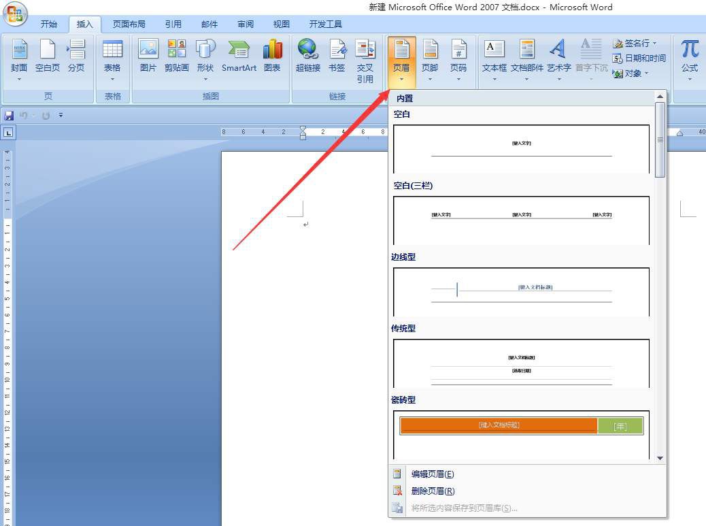Click the header gallery scrollbar thumb

point(660,140)
